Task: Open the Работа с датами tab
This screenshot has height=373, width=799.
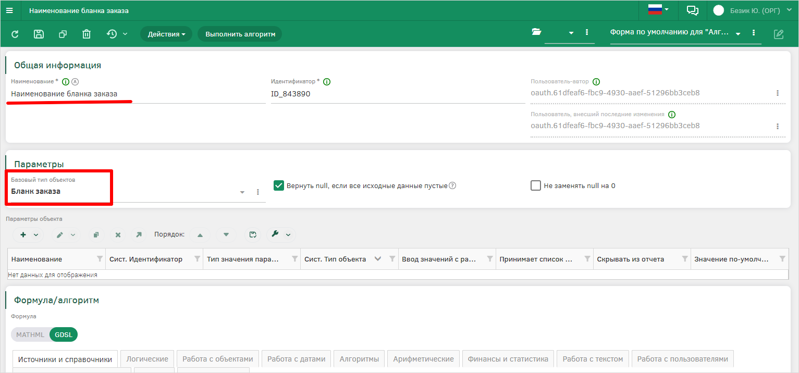Action: coord(296,359)
